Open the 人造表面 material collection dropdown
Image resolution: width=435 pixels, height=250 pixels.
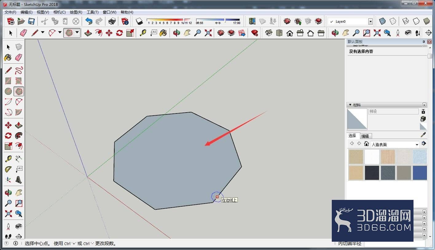(417, 145)
